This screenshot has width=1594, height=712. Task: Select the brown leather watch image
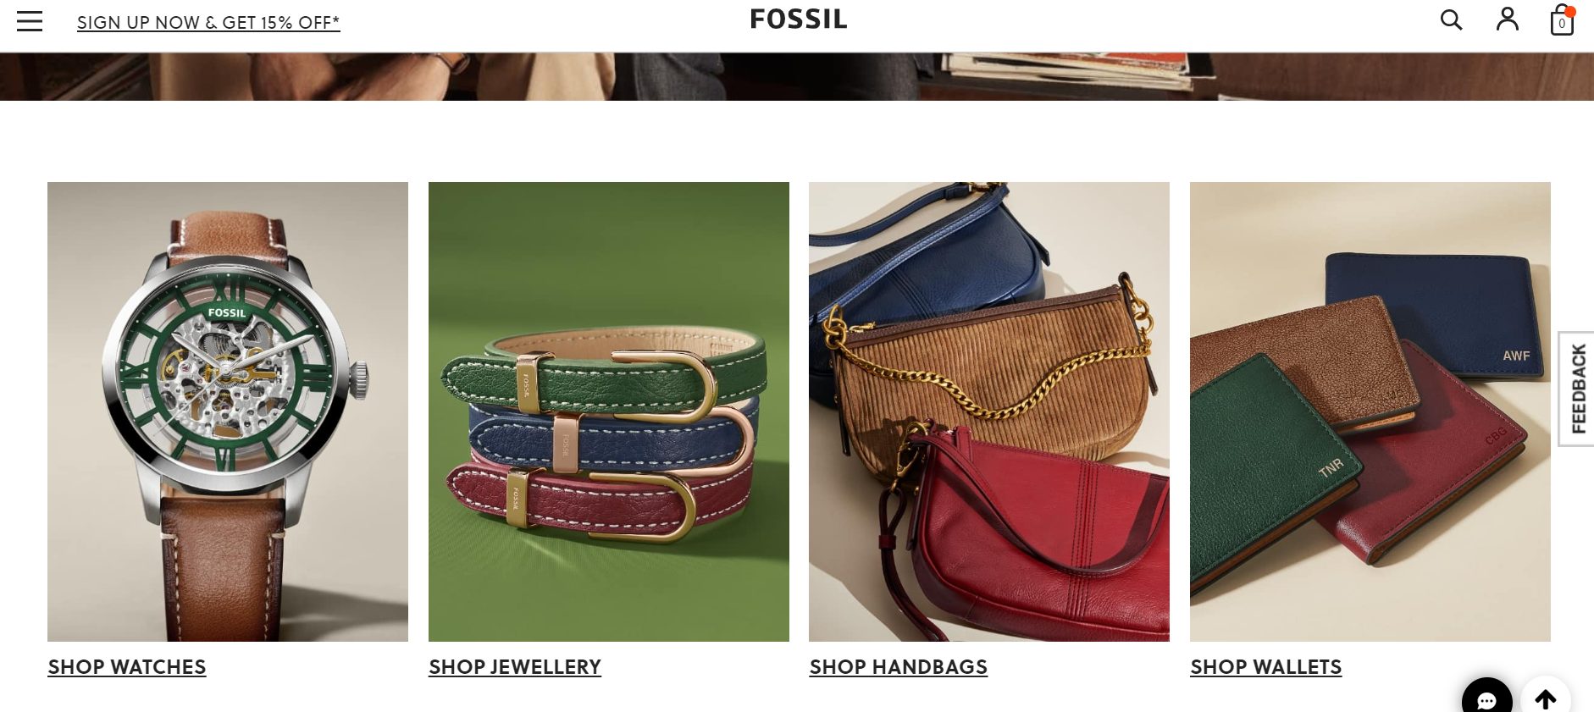coord(228,411)
